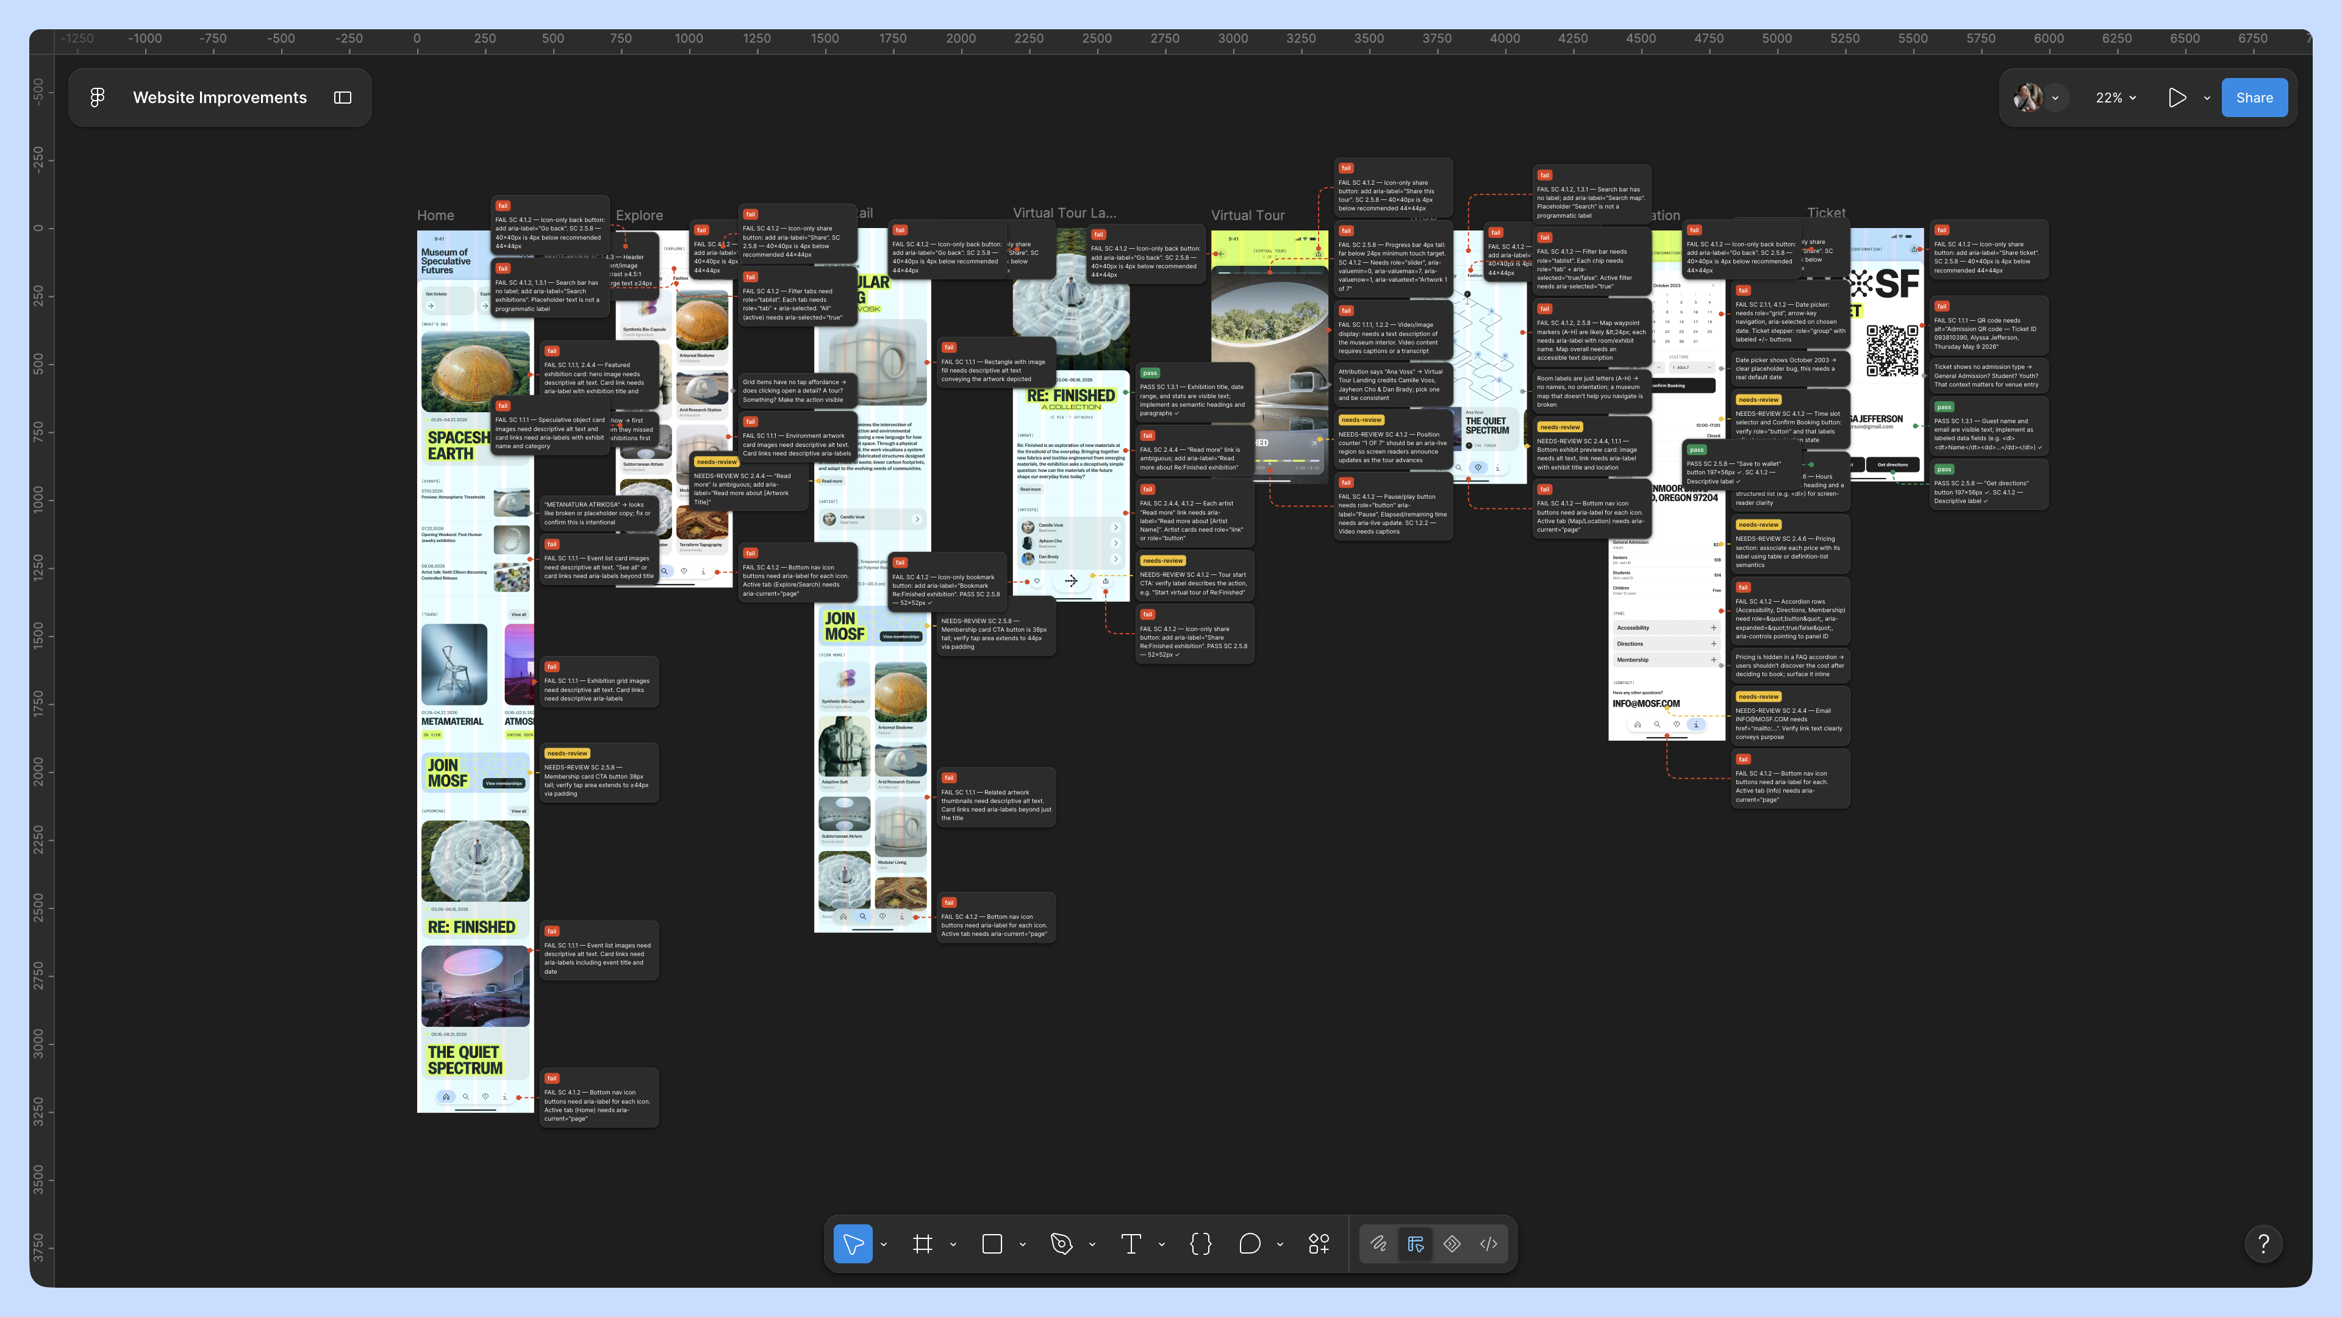Select the Accordion rows fail annotation

click(1790, 611)
